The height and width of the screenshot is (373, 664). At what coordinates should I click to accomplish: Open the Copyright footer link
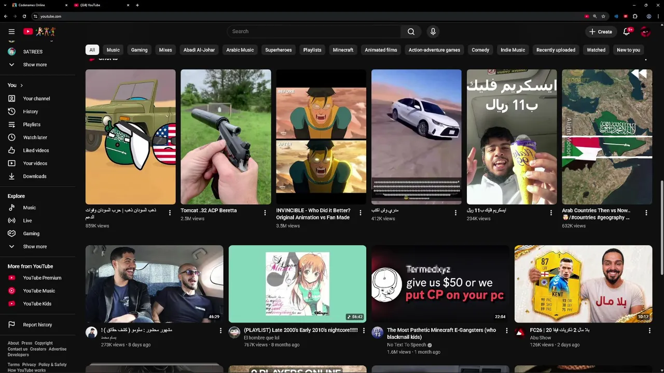pyautogui.click(x=44, y=343)
